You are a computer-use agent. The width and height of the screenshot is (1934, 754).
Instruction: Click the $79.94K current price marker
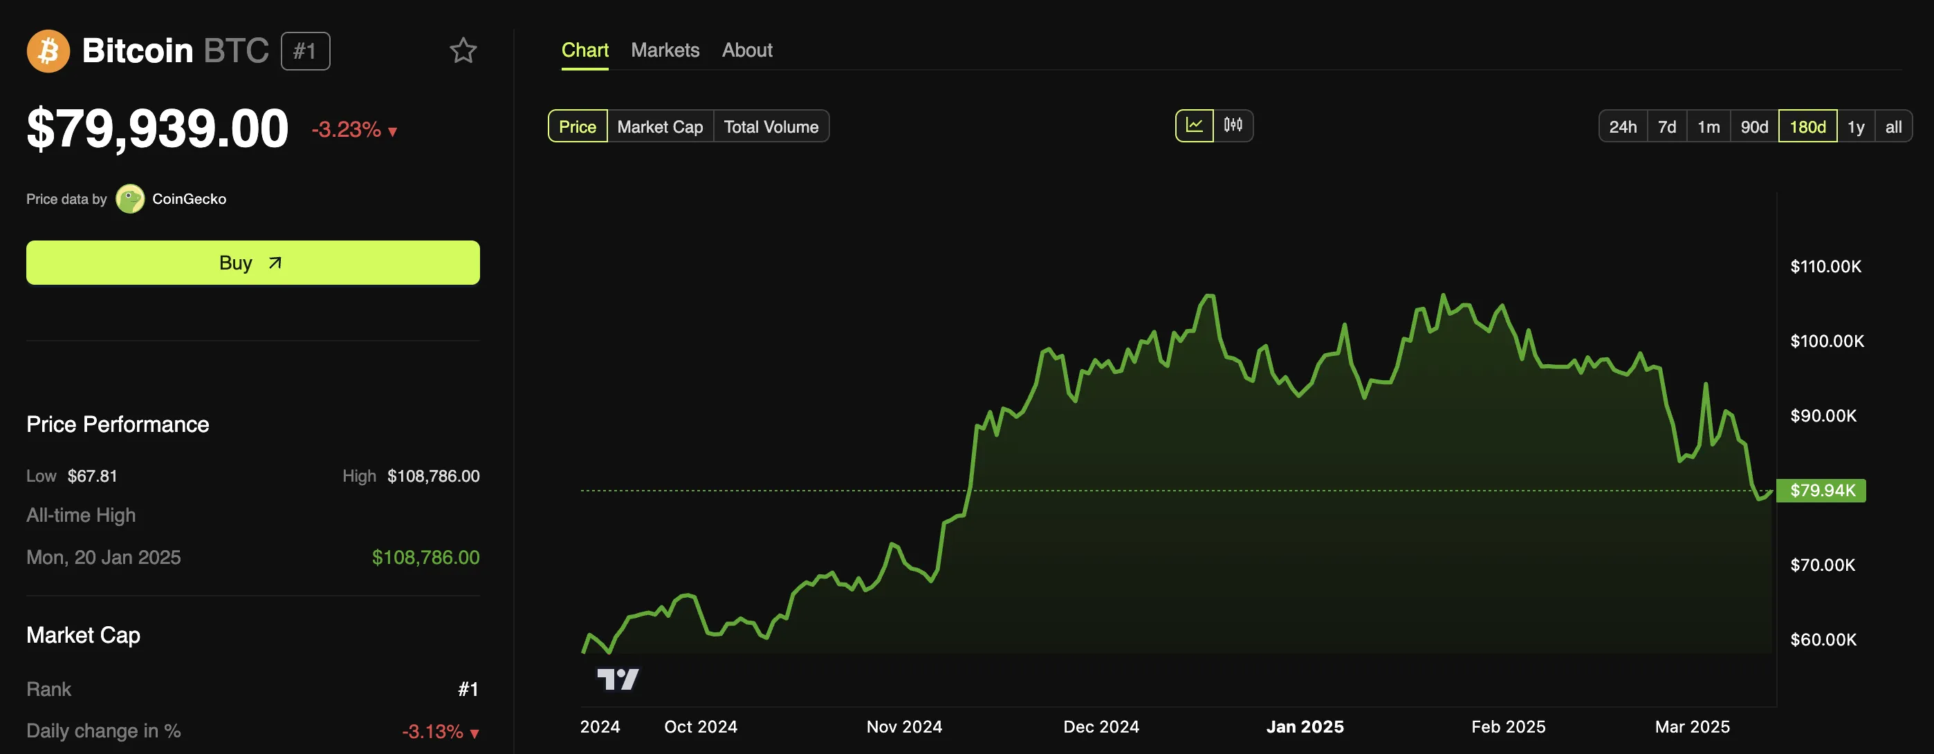click(x=1821, y=491)
